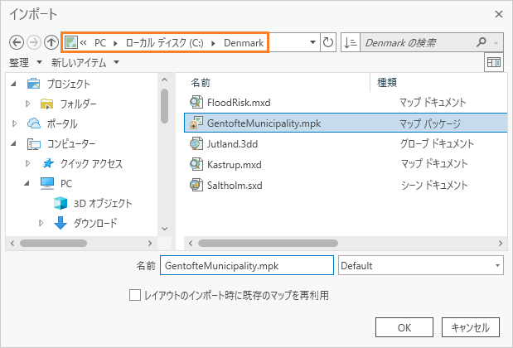Viewport: 513px width, 348px height.
Task: Refresh the Denmark folder listing
Action: [x=328, y=42]
